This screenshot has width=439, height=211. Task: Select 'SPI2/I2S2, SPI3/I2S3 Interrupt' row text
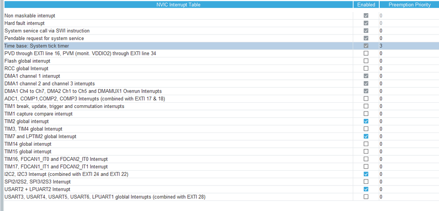click(37, 182)
